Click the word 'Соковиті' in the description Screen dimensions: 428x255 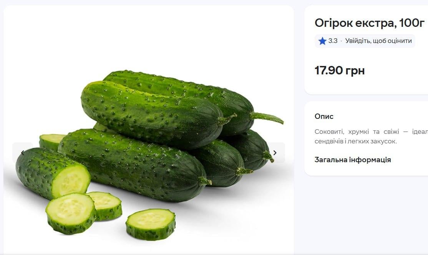(x=328, y=132)
